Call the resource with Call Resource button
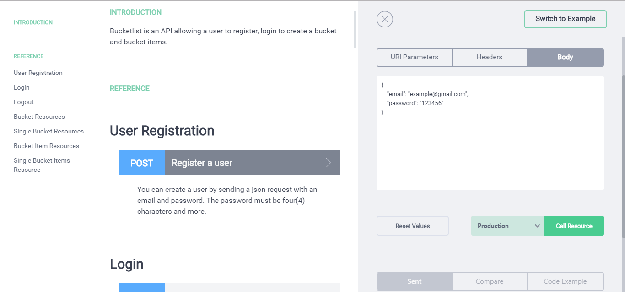The image size is (625, 292). pyautogui.click(x=574, y=225)
